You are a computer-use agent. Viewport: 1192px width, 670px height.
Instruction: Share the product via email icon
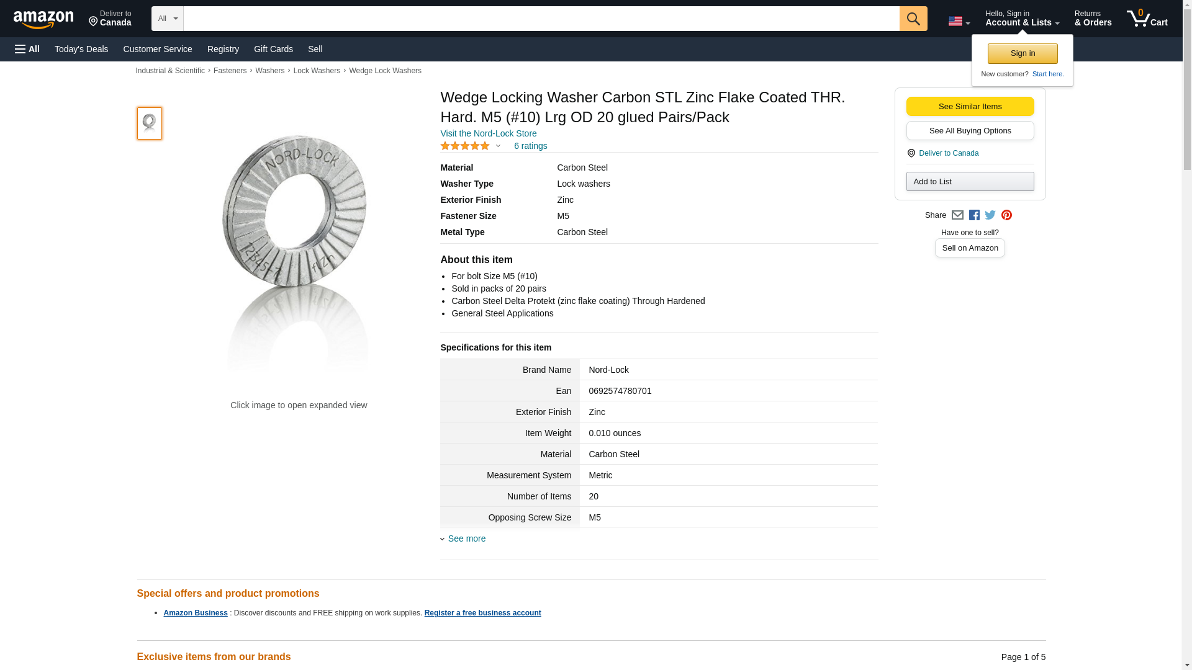click(x=957, y=215)
